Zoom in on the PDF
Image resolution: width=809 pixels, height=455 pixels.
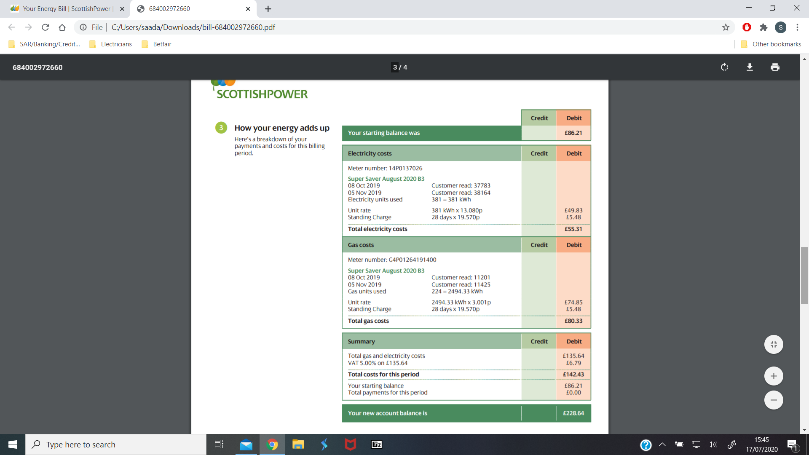[774, 376]
